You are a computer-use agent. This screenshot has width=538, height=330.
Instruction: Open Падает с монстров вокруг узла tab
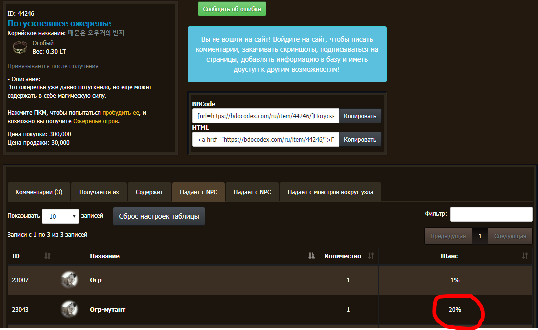pyautogui.click(x=330, y=192)
